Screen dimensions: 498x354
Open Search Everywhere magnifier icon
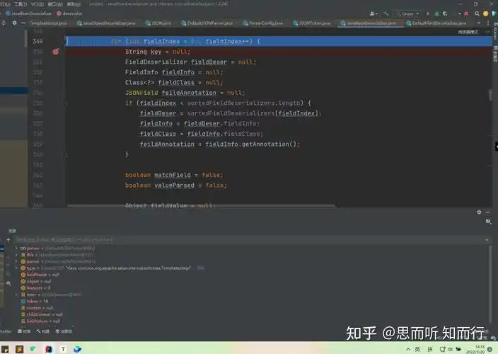477,13
